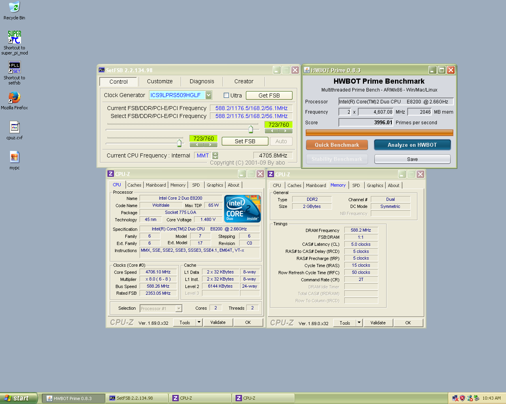Click the lower FSB slider thumb

click(179, 143)
